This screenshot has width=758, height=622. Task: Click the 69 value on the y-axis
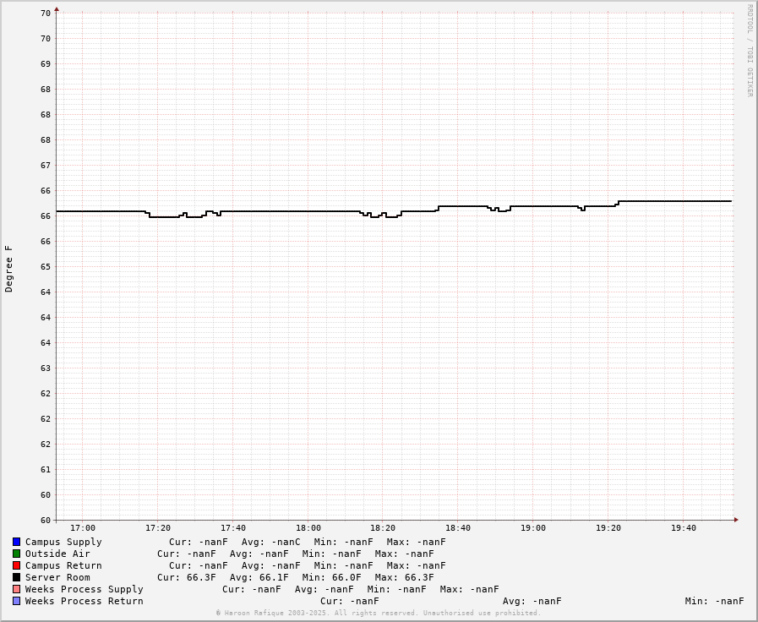pos(46,63)
